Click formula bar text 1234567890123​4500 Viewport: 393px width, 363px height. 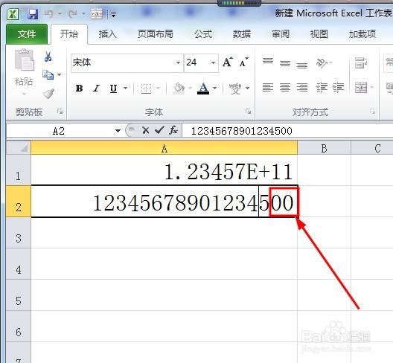[x=242, y=131]
